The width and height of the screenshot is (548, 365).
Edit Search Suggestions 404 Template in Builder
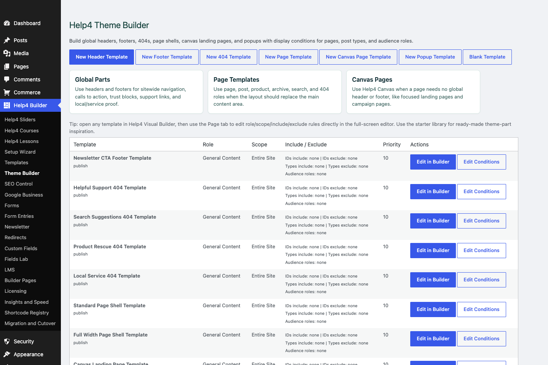click(433, 221)
